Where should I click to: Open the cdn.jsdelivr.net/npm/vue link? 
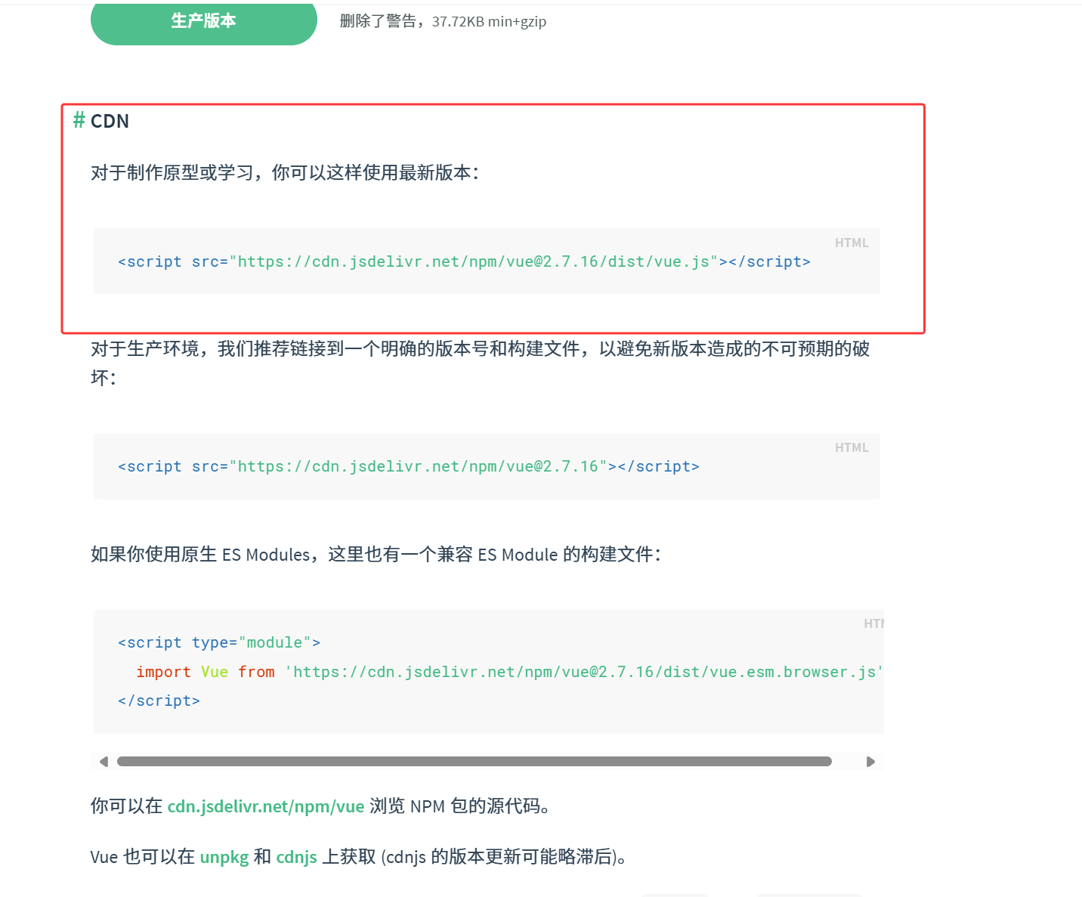pyautogui.click(x=266, y=806)
